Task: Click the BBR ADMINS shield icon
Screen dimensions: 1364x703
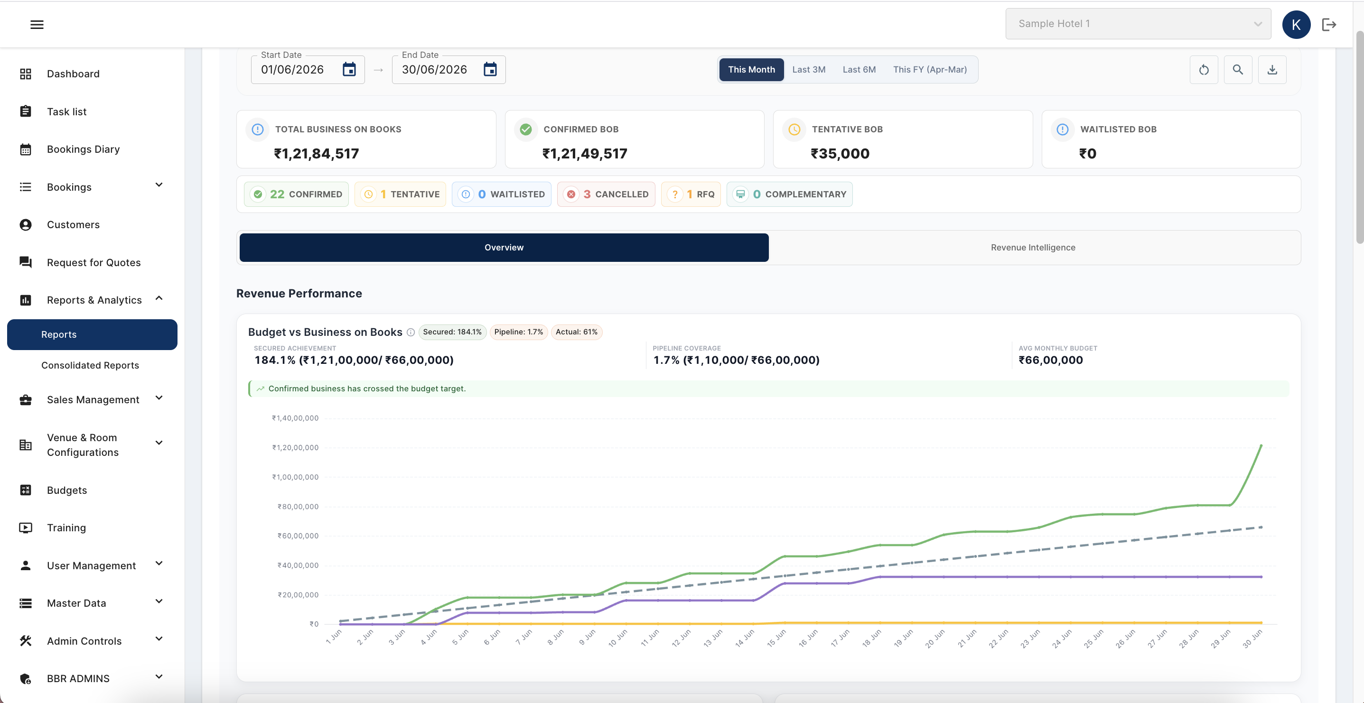Action: (x=26, y=679)
